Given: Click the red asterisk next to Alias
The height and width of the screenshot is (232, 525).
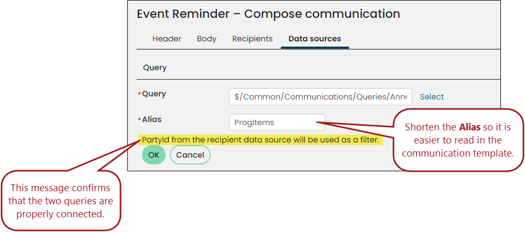Looking at the screenshot, I should [x=139, y=120].
